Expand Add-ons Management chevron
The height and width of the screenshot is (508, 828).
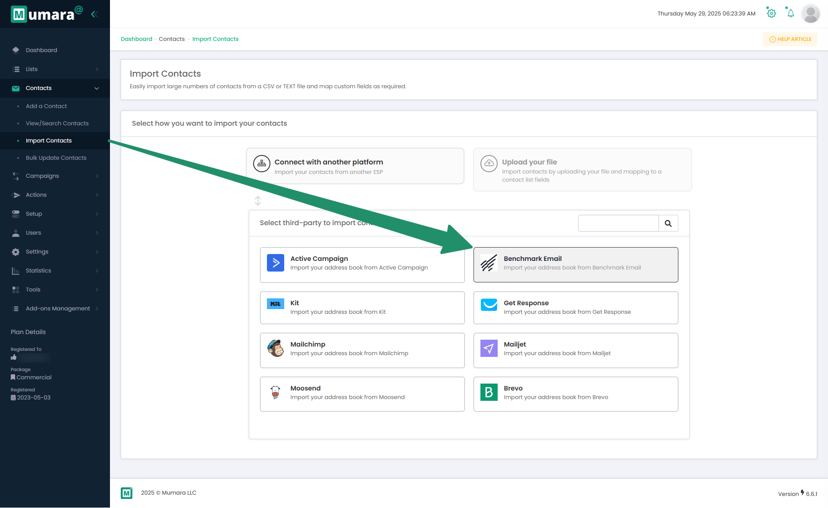[97, 309]
